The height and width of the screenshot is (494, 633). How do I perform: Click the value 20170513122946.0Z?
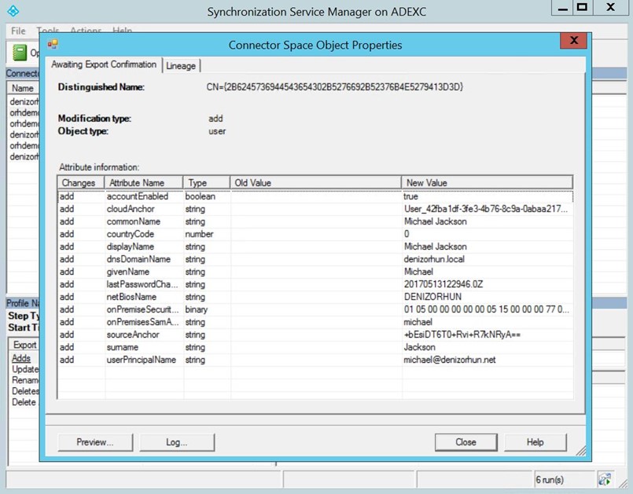tap(443, 284)
